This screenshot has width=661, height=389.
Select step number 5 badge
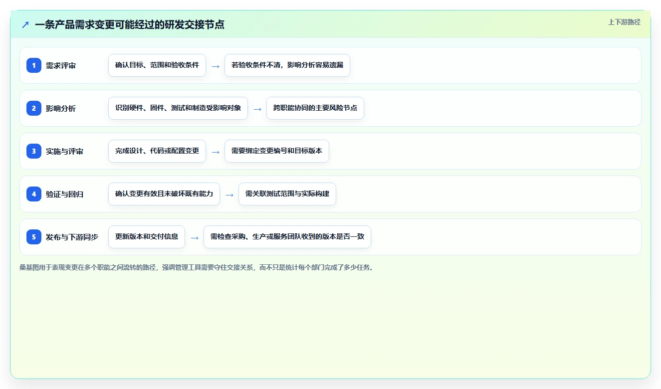click(x=34, y=236)
